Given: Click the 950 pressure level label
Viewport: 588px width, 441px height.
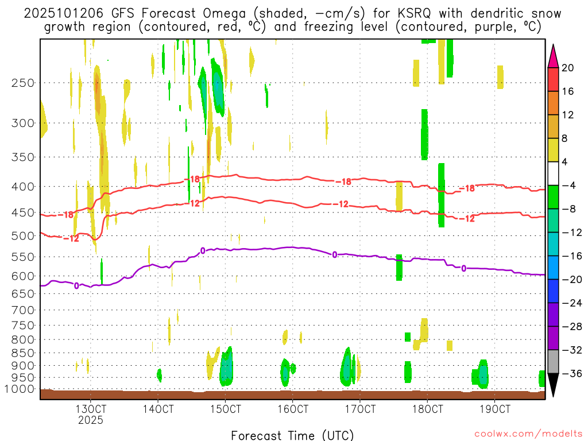Looking at the screenshot, I should click(23, 378).
